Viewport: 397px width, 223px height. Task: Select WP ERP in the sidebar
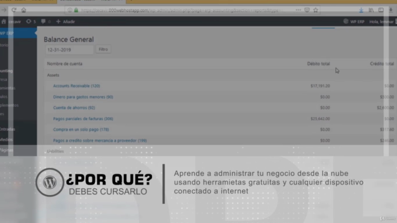18,33
